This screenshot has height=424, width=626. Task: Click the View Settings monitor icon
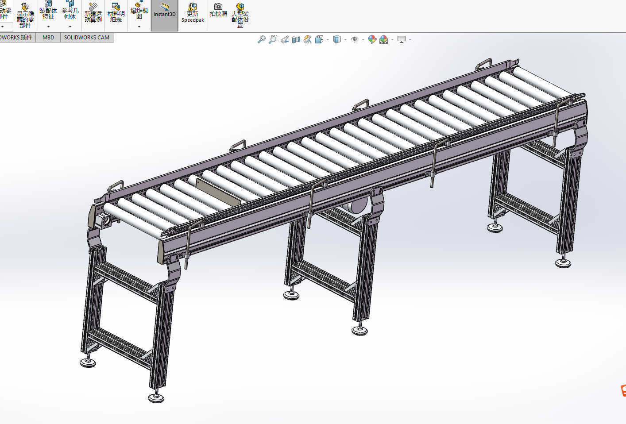(x=402, y=39)
